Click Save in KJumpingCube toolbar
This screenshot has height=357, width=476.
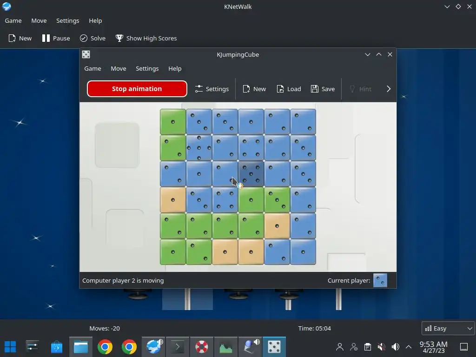[323, 89]
